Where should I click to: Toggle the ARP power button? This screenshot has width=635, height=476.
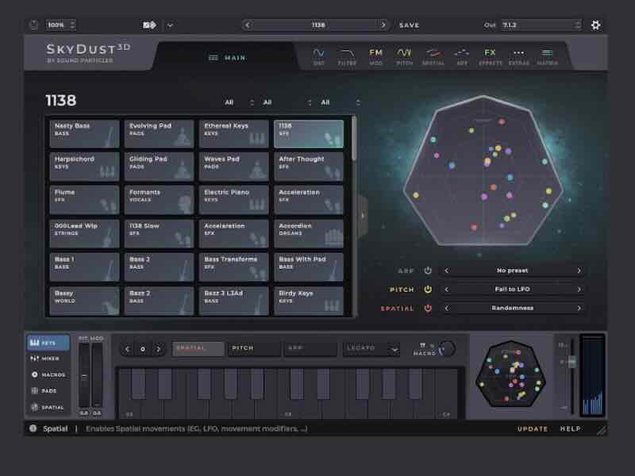tap(428, 271)
